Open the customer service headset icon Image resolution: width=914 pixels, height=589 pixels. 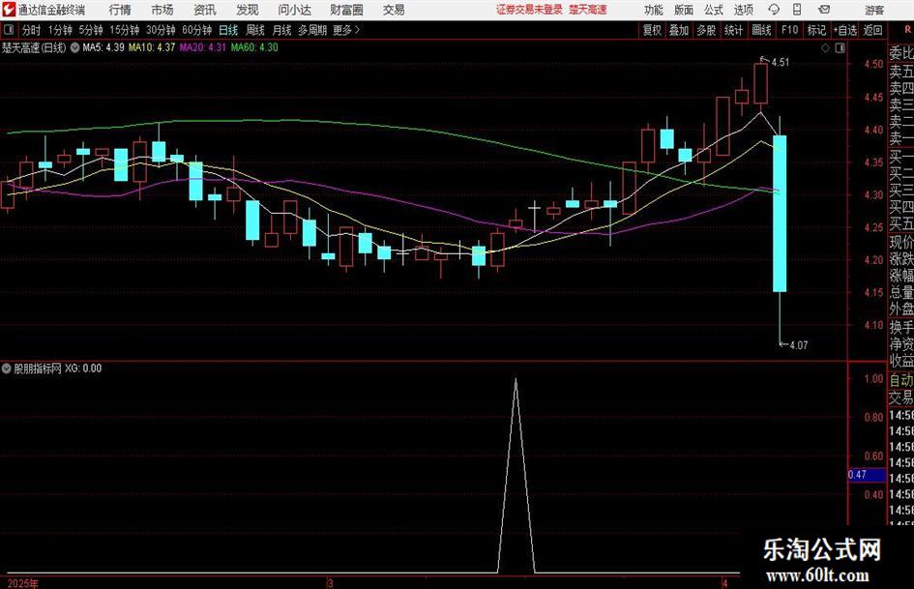tap(774, 10)
